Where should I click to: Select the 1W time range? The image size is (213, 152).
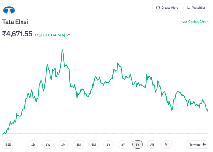click(x=48, y=145)
